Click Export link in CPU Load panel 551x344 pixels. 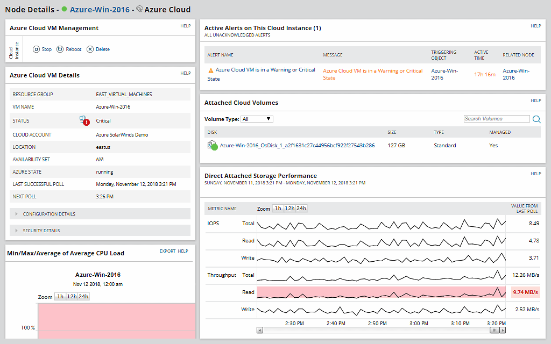coord(167,251)
